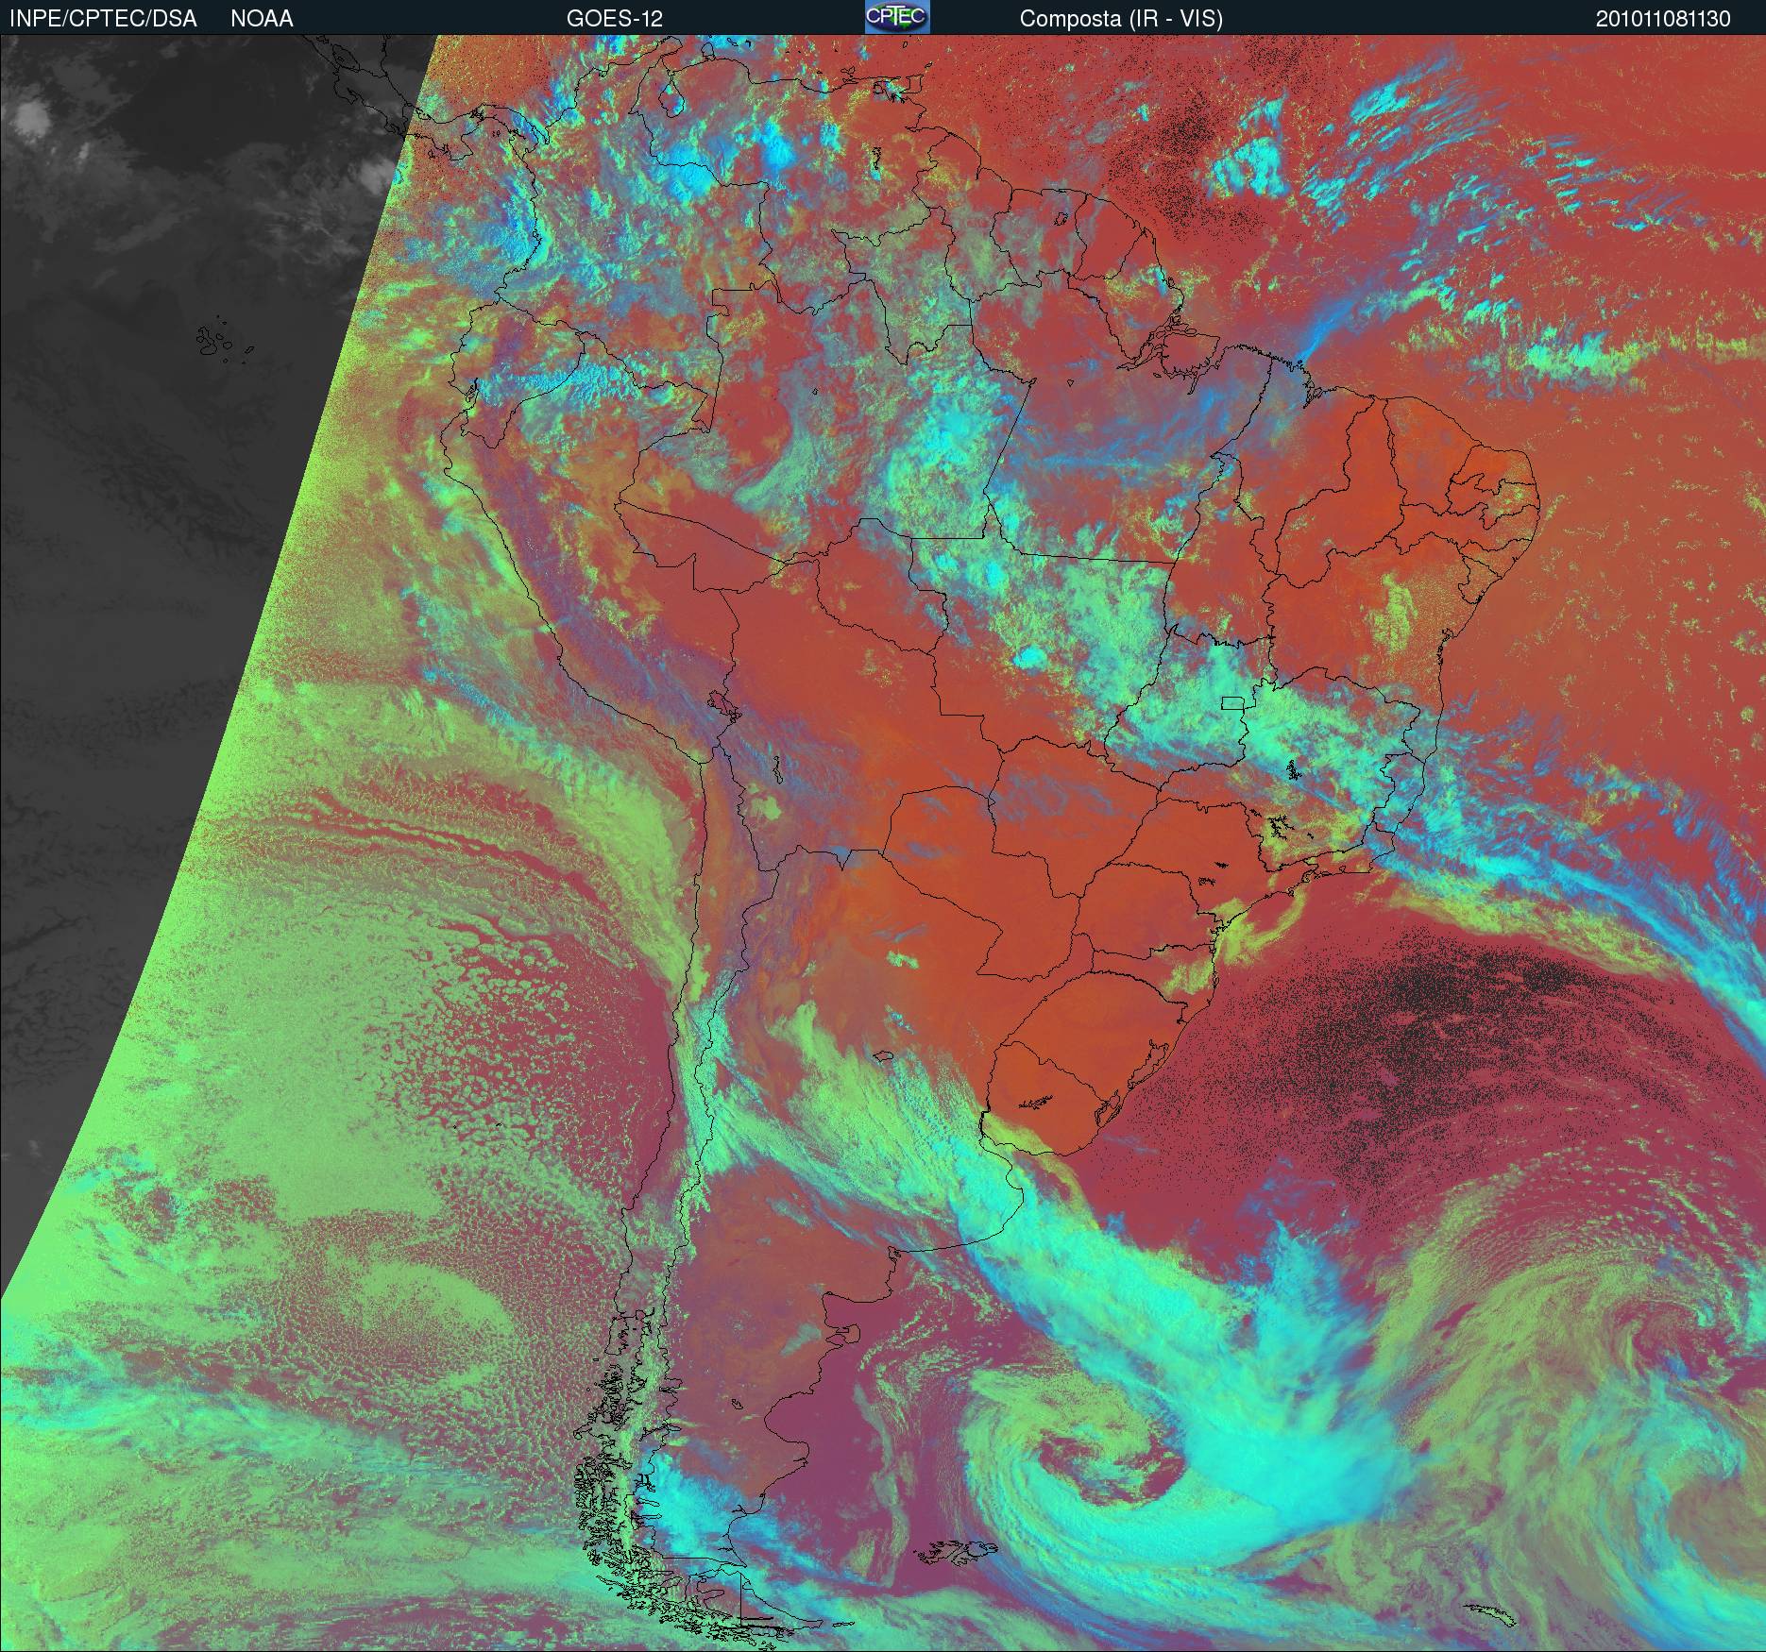This screenshot has height=1652, width=1766.
Task: Select the Composta (IR - VIS) title
Action: (1121, 19)
